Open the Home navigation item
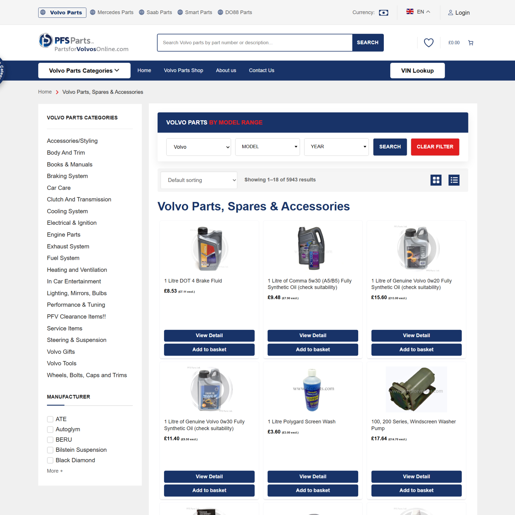Viewport: 515px width, 515px height. tap(144, 71)
